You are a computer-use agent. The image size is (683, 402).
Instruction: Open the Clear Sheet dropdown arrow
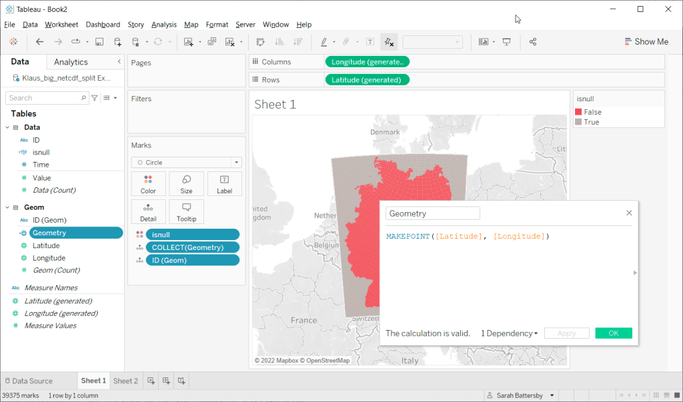click(x=241, y=42)
